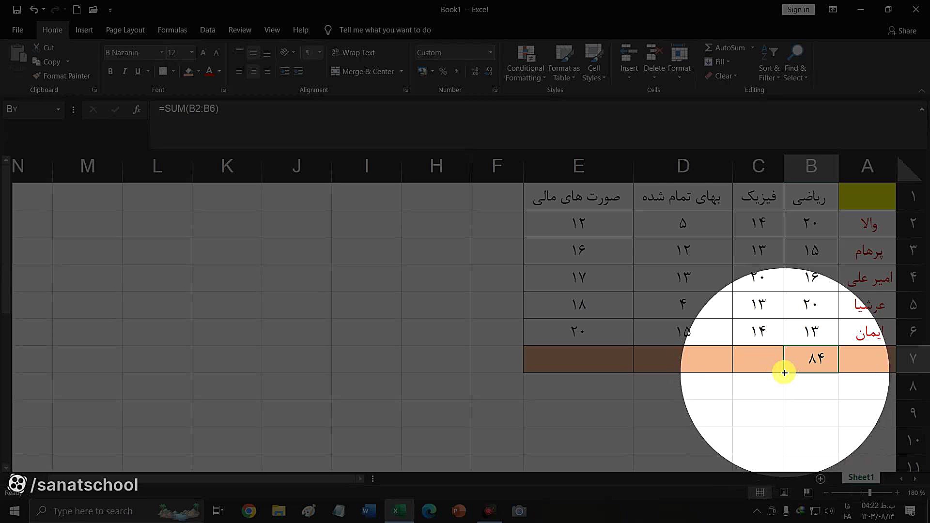Click the Sign in button
This screenshot has height=523, width=930.
(x=798, y=10)
